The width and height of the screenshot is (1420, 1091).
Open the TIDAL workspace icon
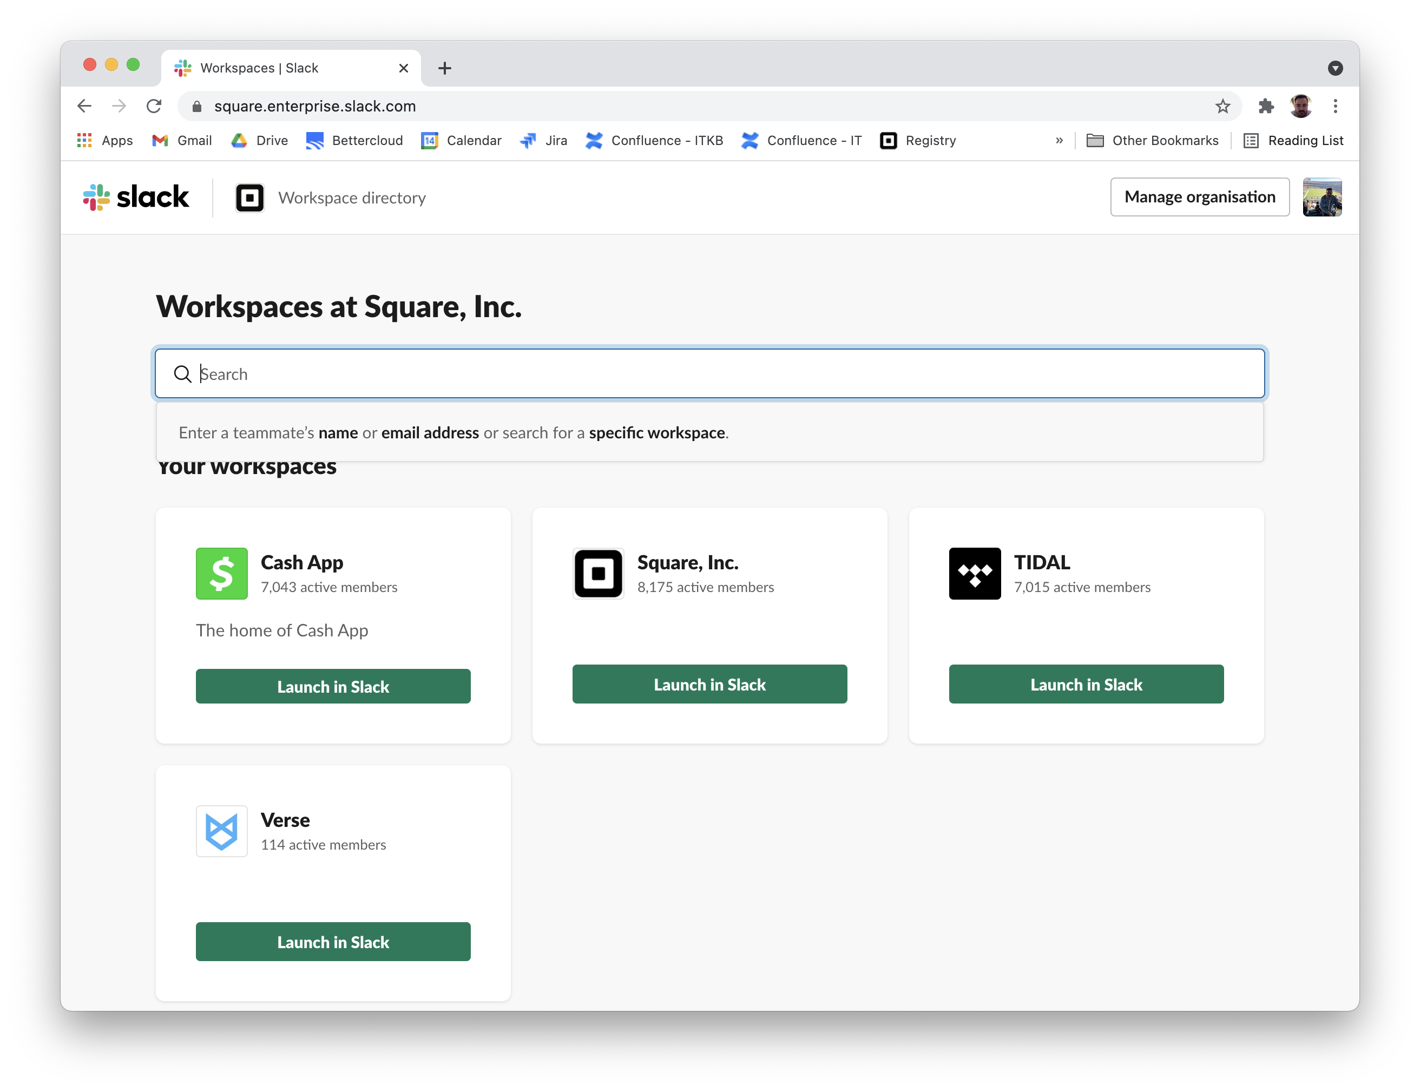(975, 574)
